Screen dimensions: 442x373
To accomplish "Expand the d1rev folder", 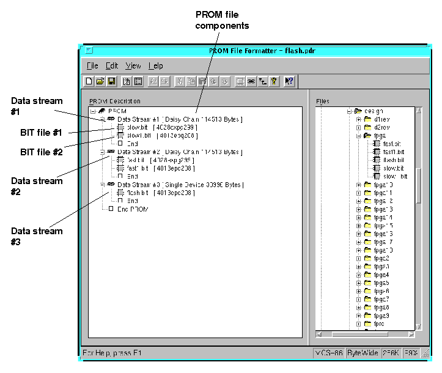I will tap(359, 119).
